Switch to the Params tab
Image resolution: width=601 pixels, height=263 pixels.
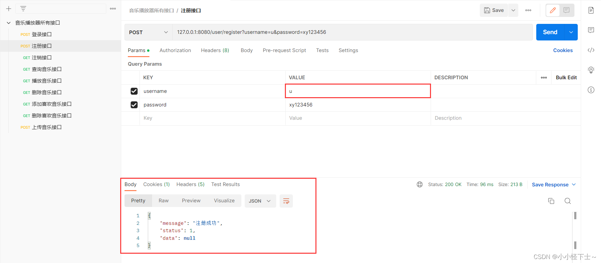pos(138,50)
